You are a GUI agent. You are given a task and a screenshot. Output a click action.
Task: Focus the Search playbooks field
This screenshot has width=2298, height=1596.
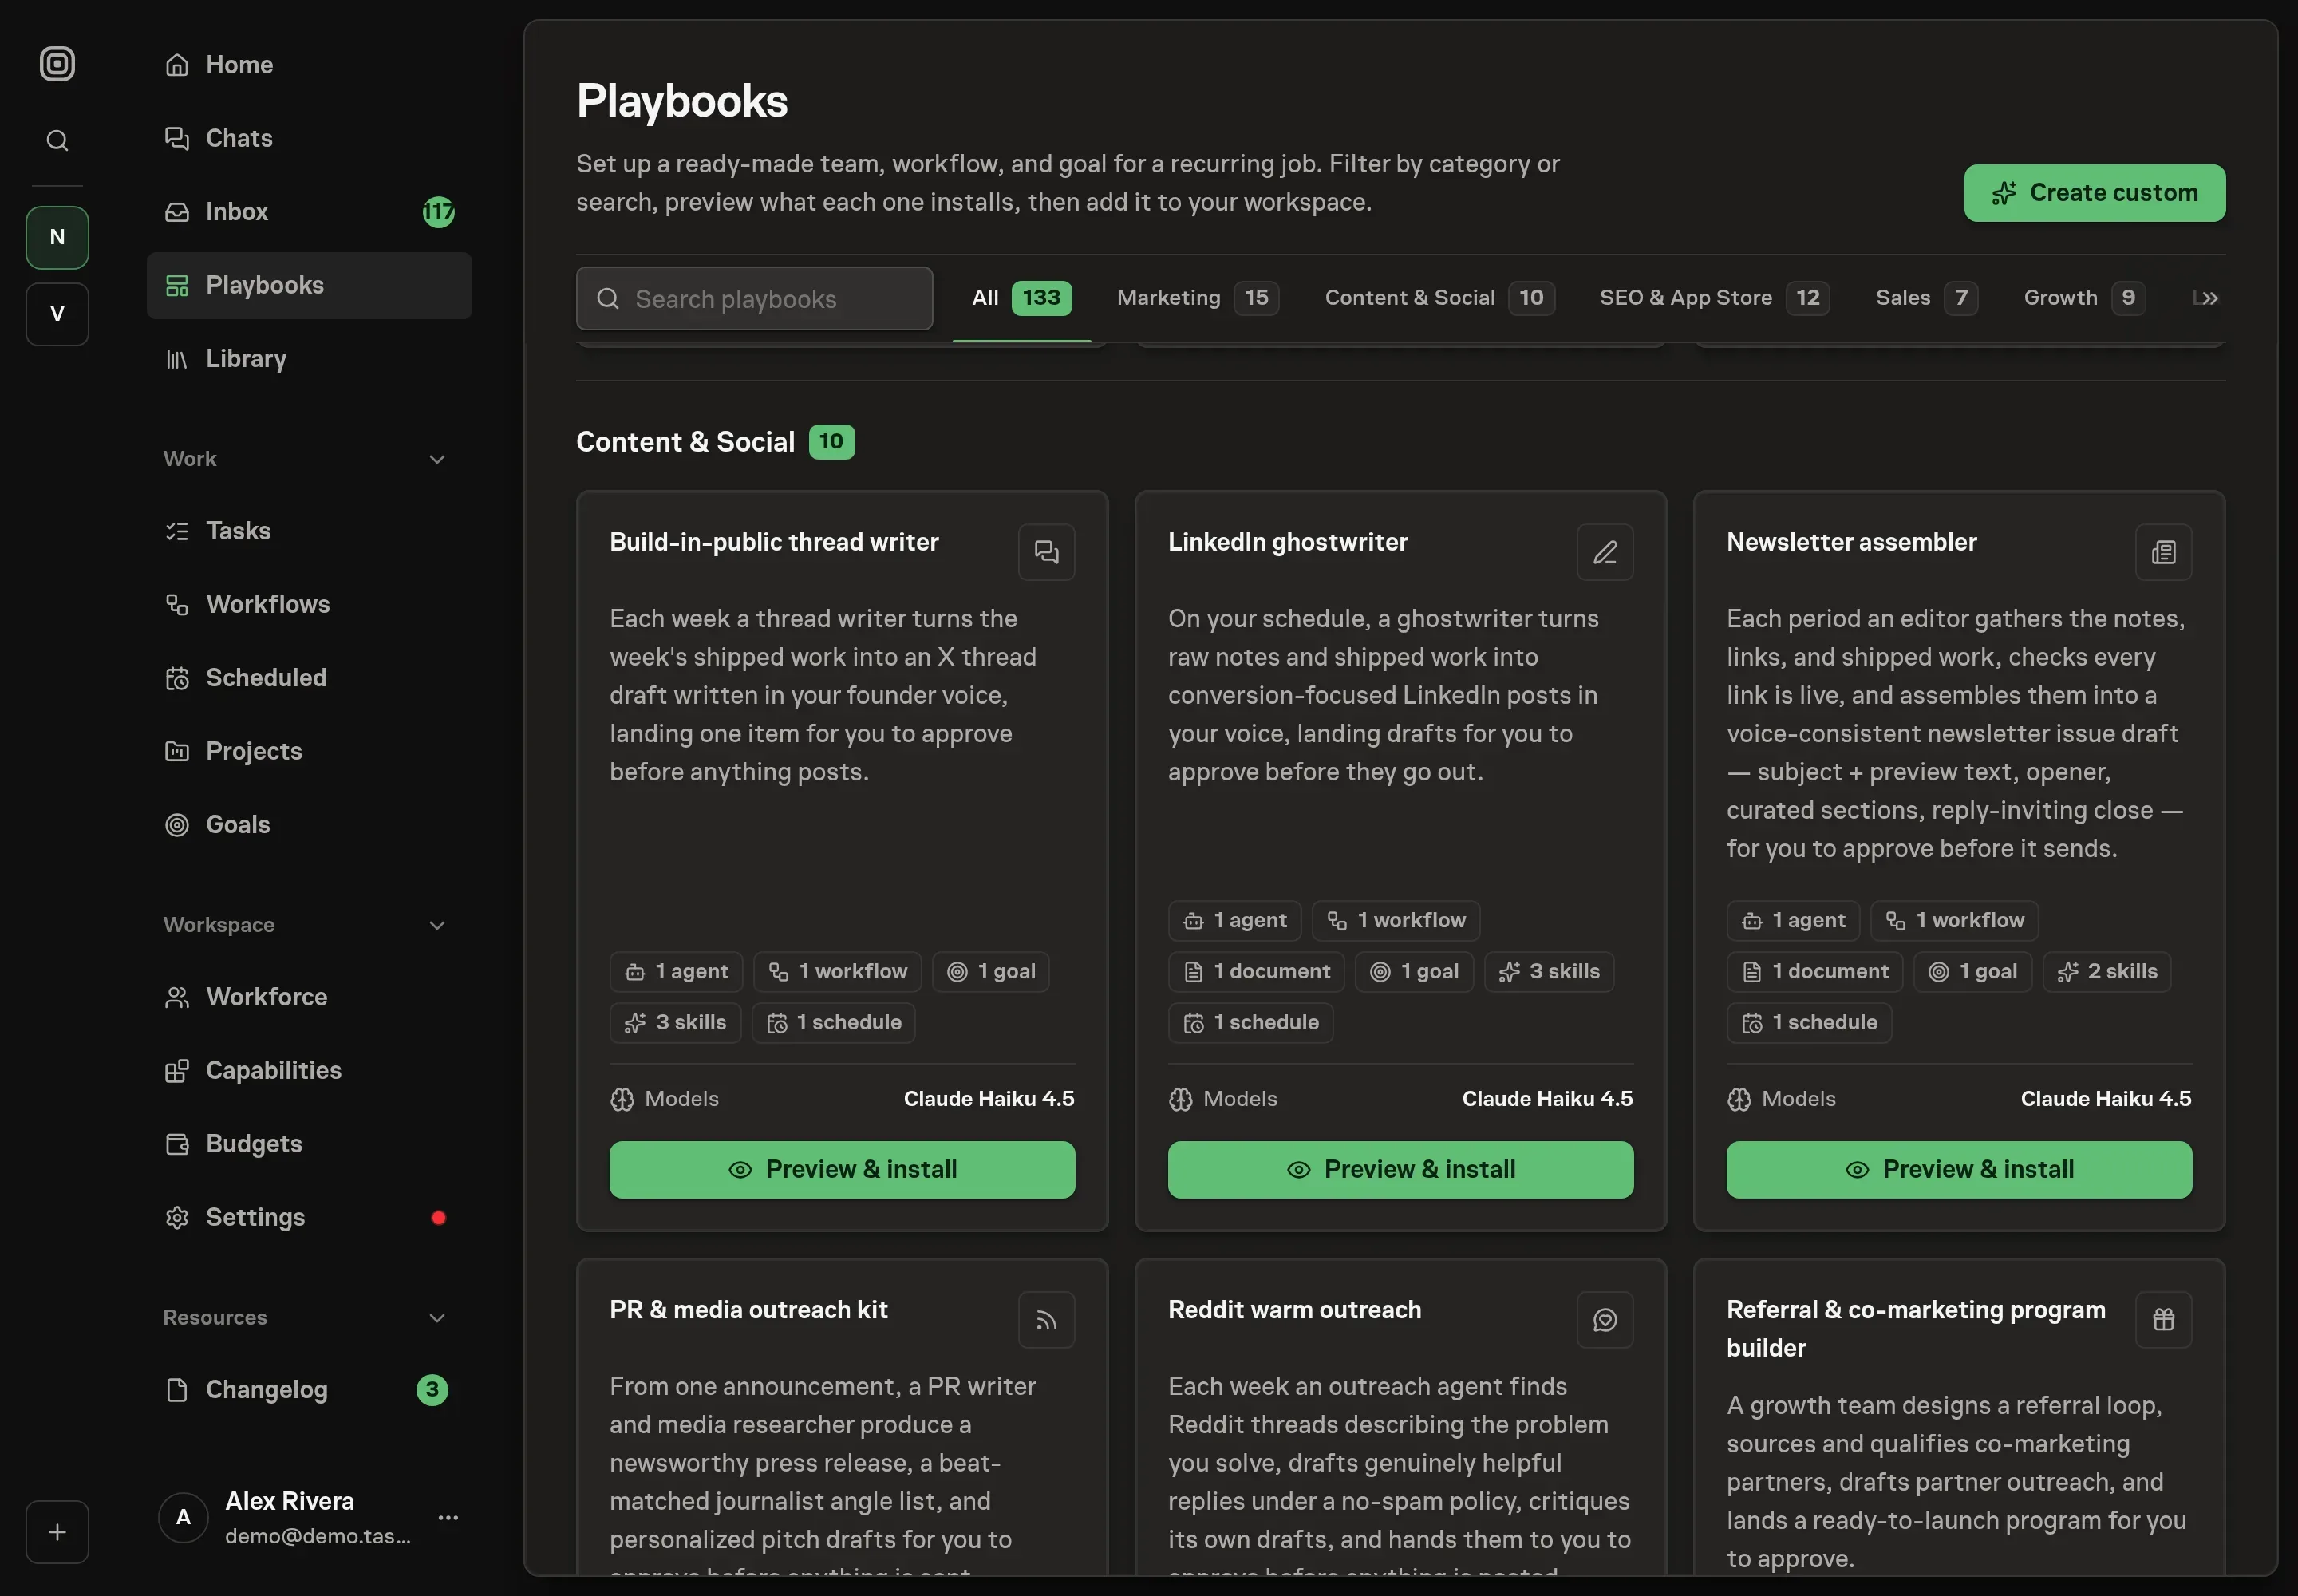tap(754, 298)
